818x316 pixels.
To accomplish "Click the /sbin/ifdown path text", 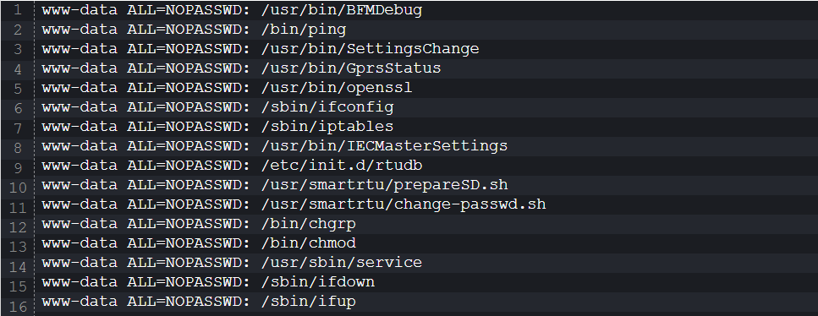I will click(318, 282).
